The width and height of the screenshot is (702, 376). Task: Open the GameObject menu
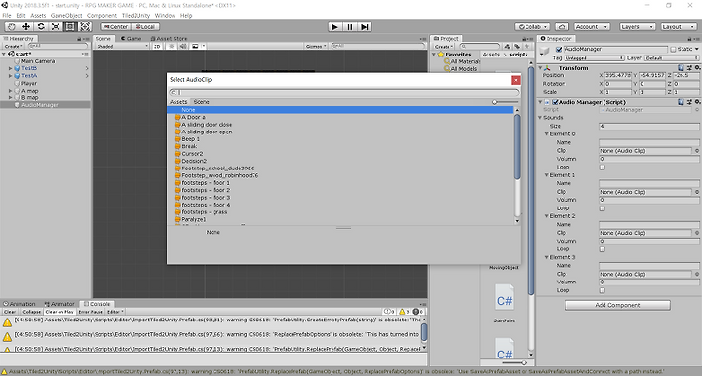(x=66, y=16)
